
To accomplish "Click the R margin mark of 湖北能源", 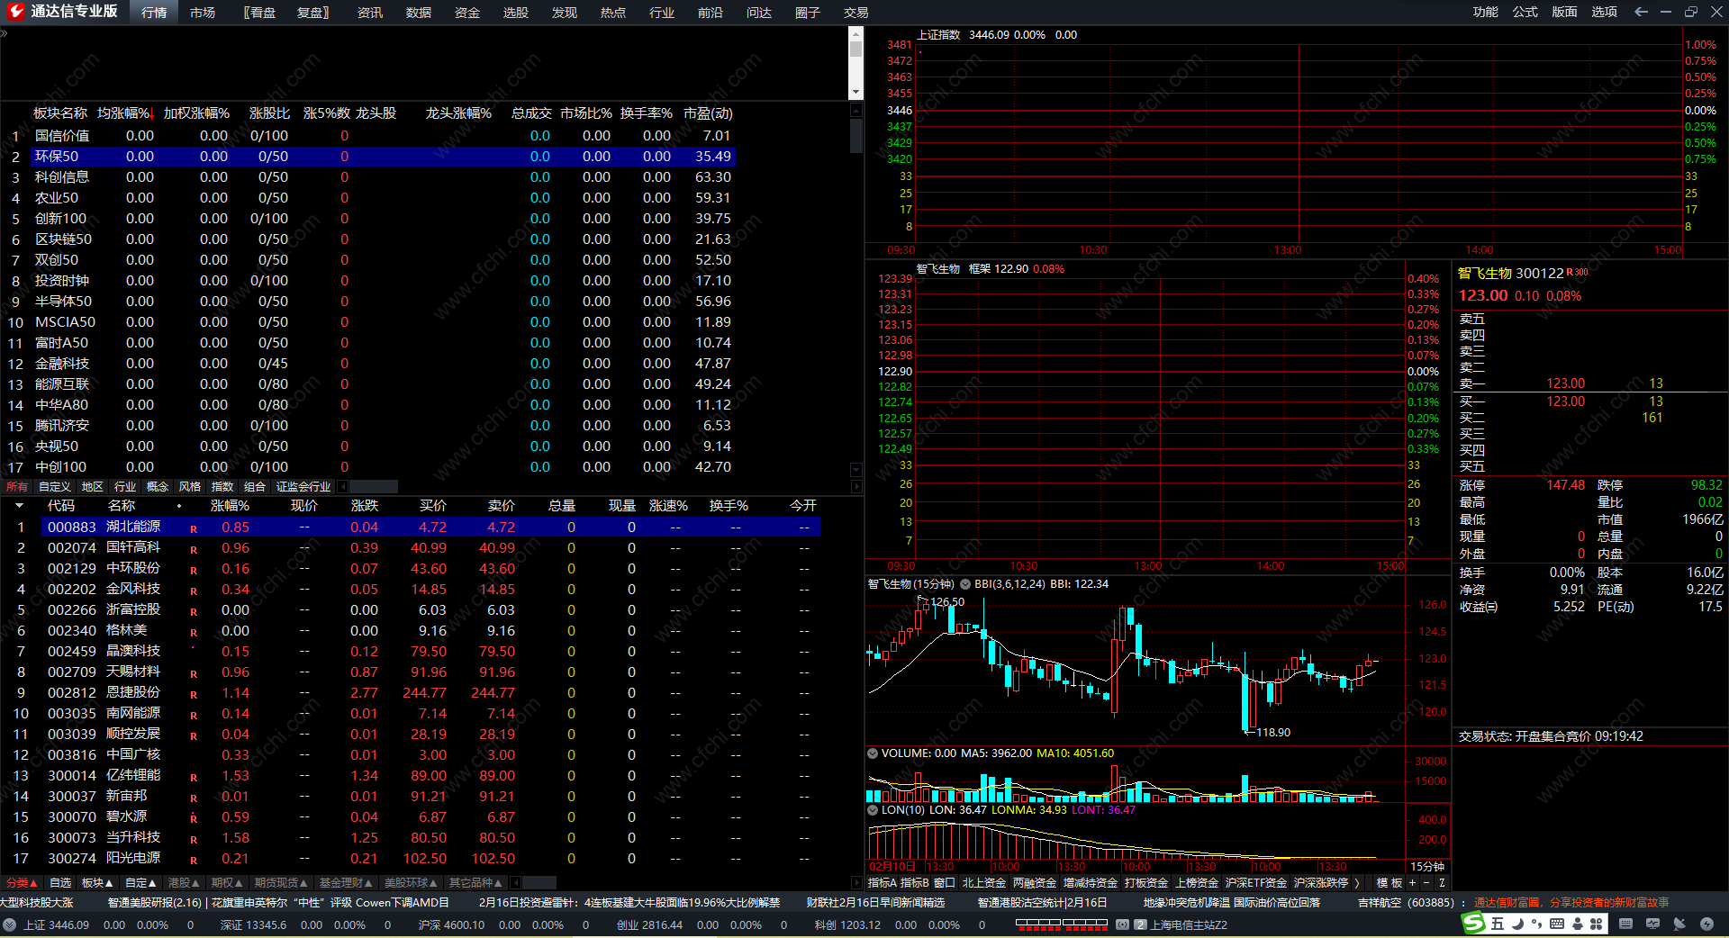I will click(x=194, y=528).
